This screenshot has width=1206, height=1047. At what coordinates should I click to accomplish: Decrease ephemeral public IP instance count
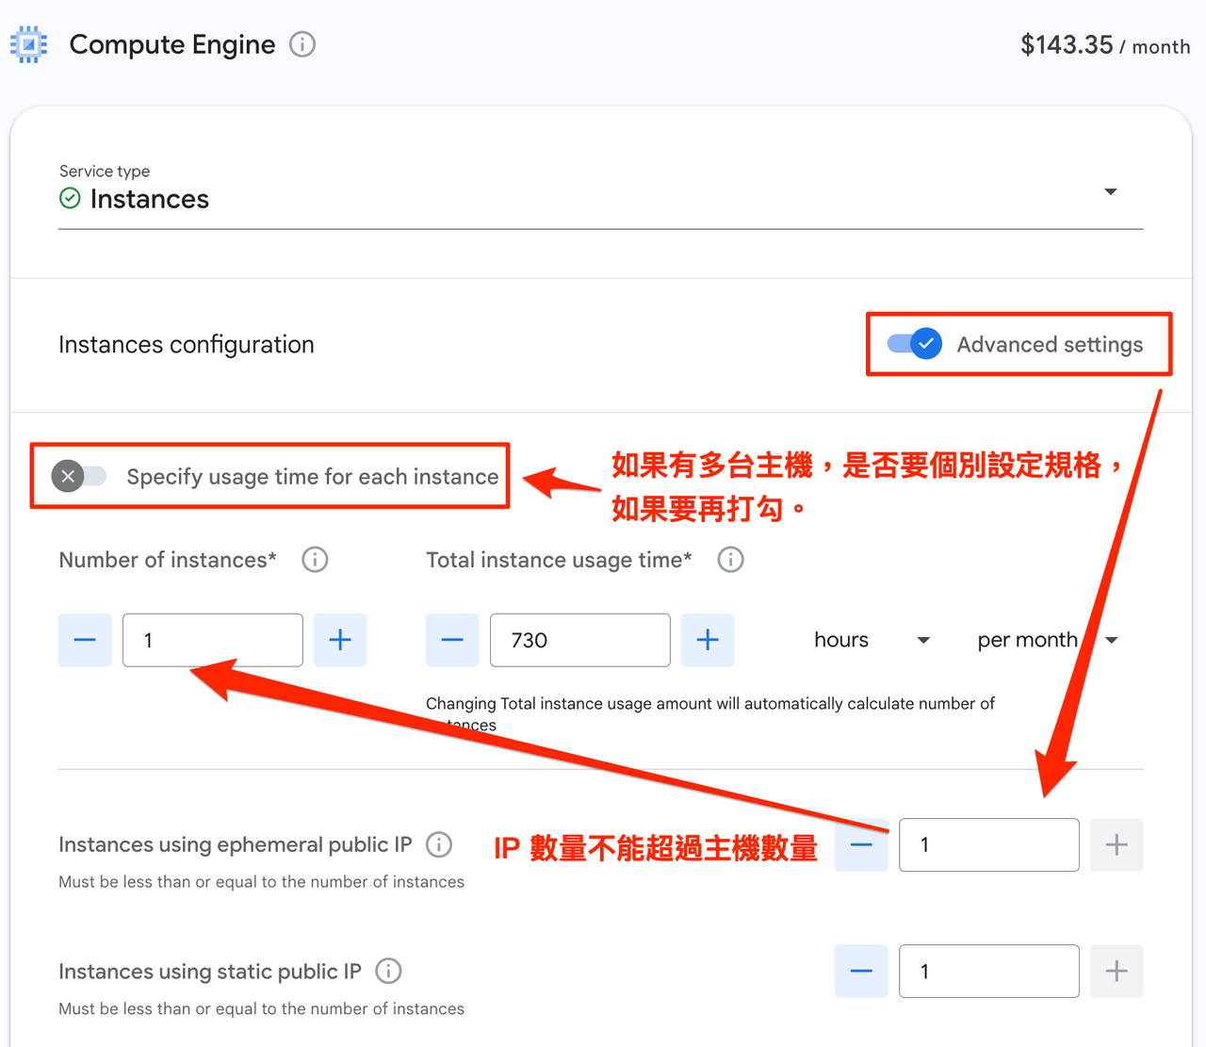pyautogui.click(x=861, y=844)
